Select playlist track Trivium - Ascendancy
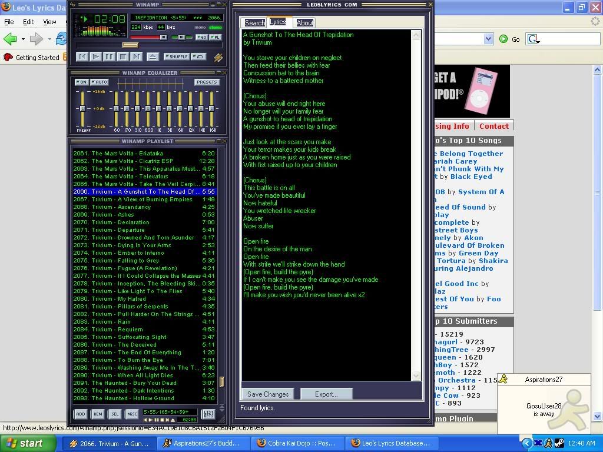Screen dimensions: 603x452 [x=144, y=207]
